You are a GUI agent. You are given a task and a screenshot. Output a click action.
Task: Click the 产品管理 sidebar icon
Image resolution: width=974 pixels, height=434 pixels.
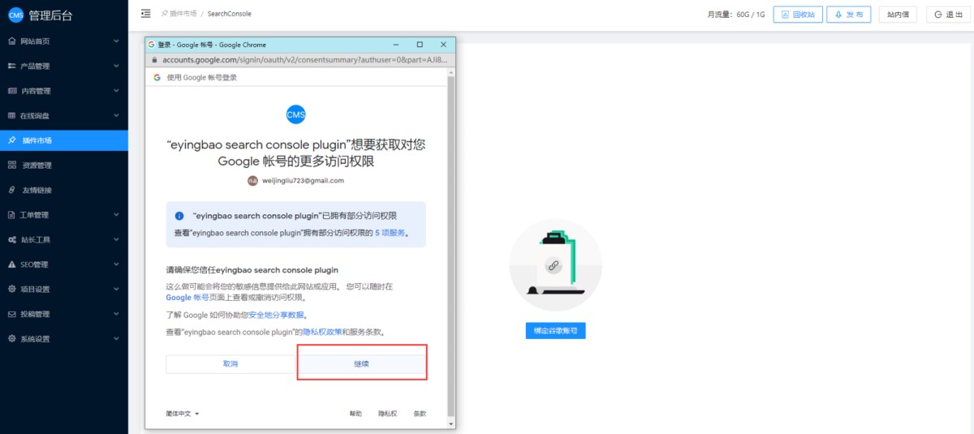click(11, 66)
